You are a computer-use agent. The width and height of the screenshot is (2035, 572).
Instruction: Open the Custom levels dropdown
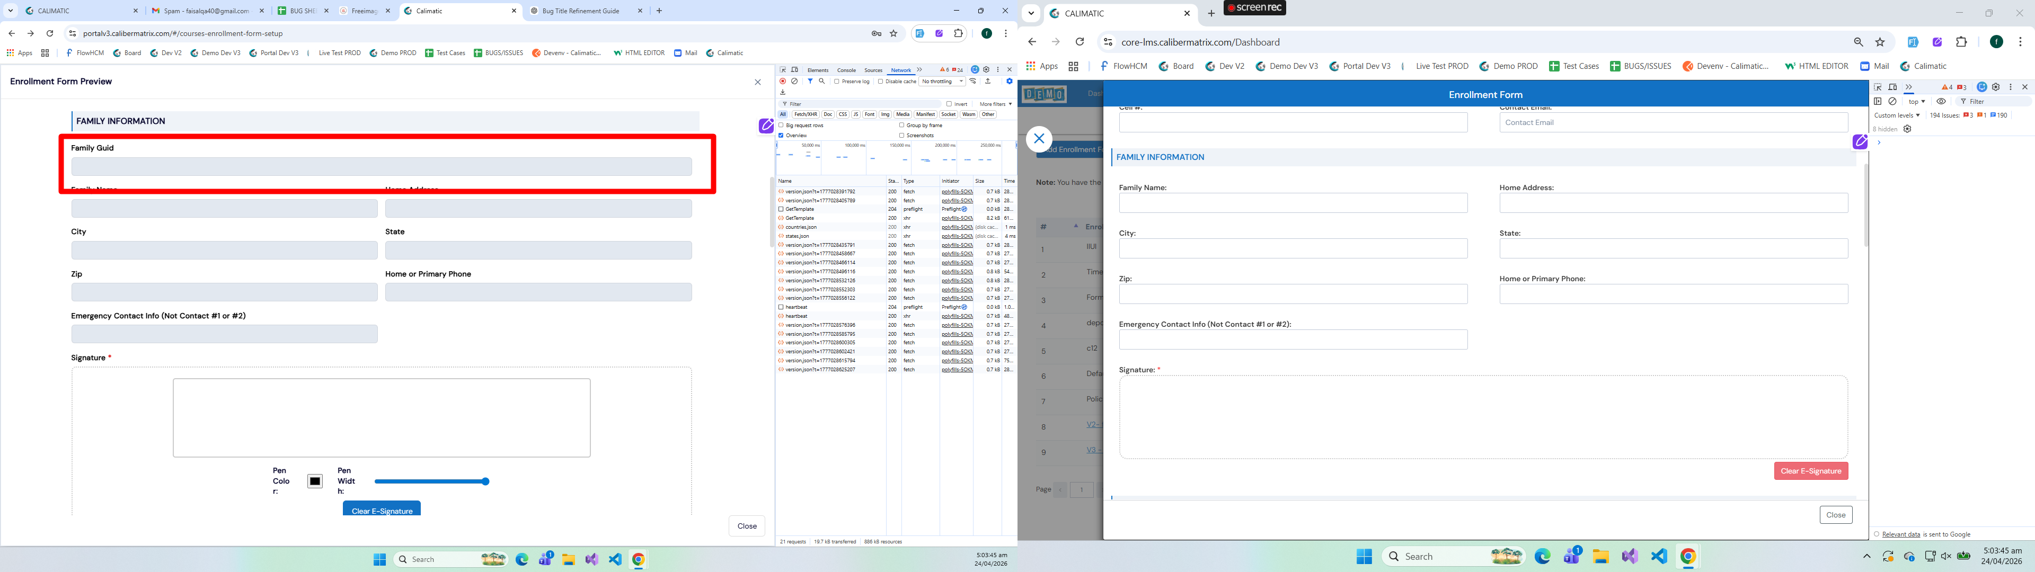(1897, 115)
